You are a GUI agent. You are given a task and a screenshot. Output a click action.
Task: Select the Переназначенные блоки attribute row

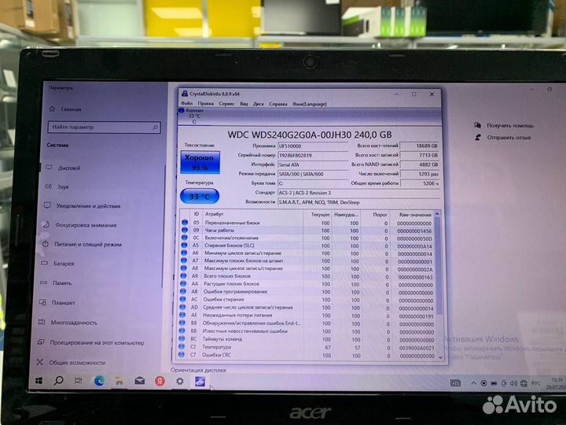click(307, 223)
